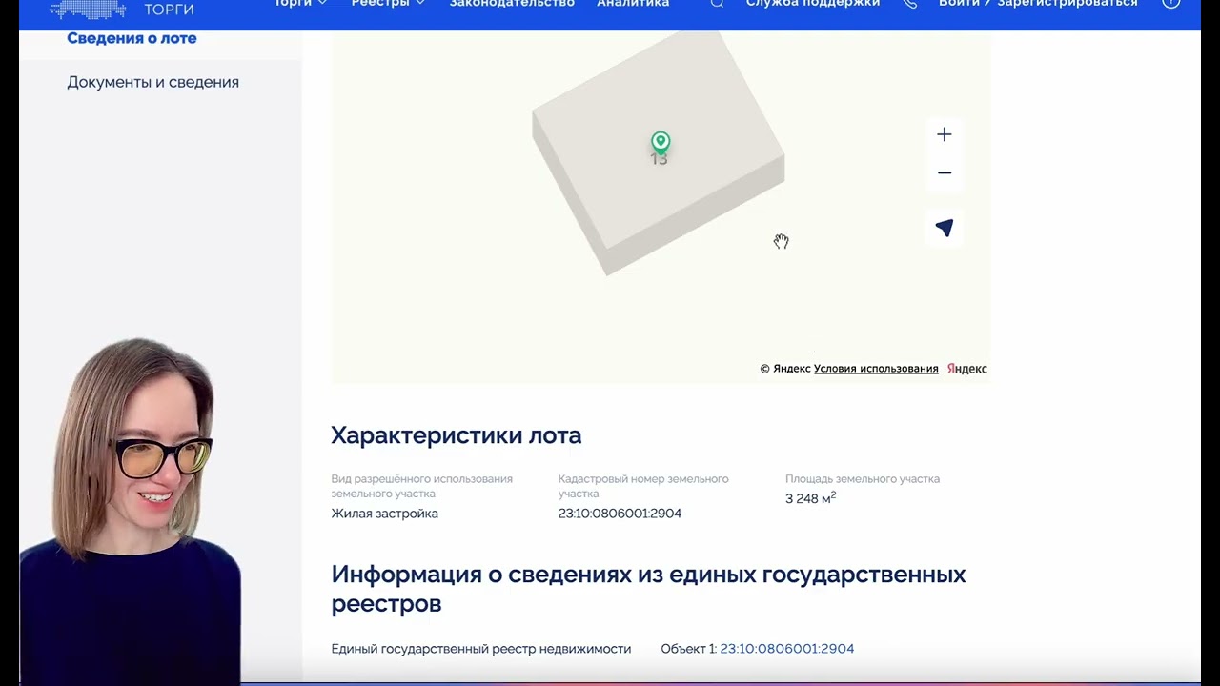Zoom out the map with minus button

[944, 172]
